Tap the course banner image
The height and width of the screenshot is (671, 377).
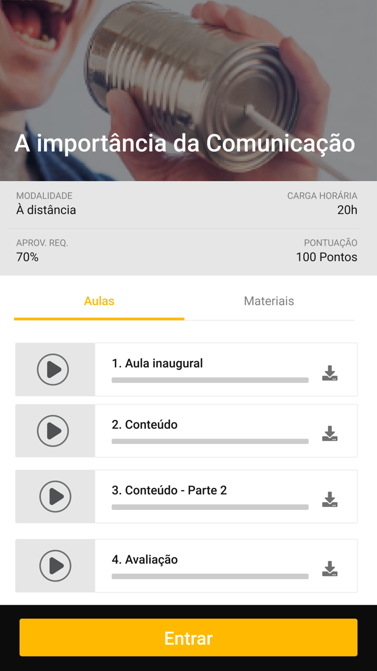pos(188,76)
